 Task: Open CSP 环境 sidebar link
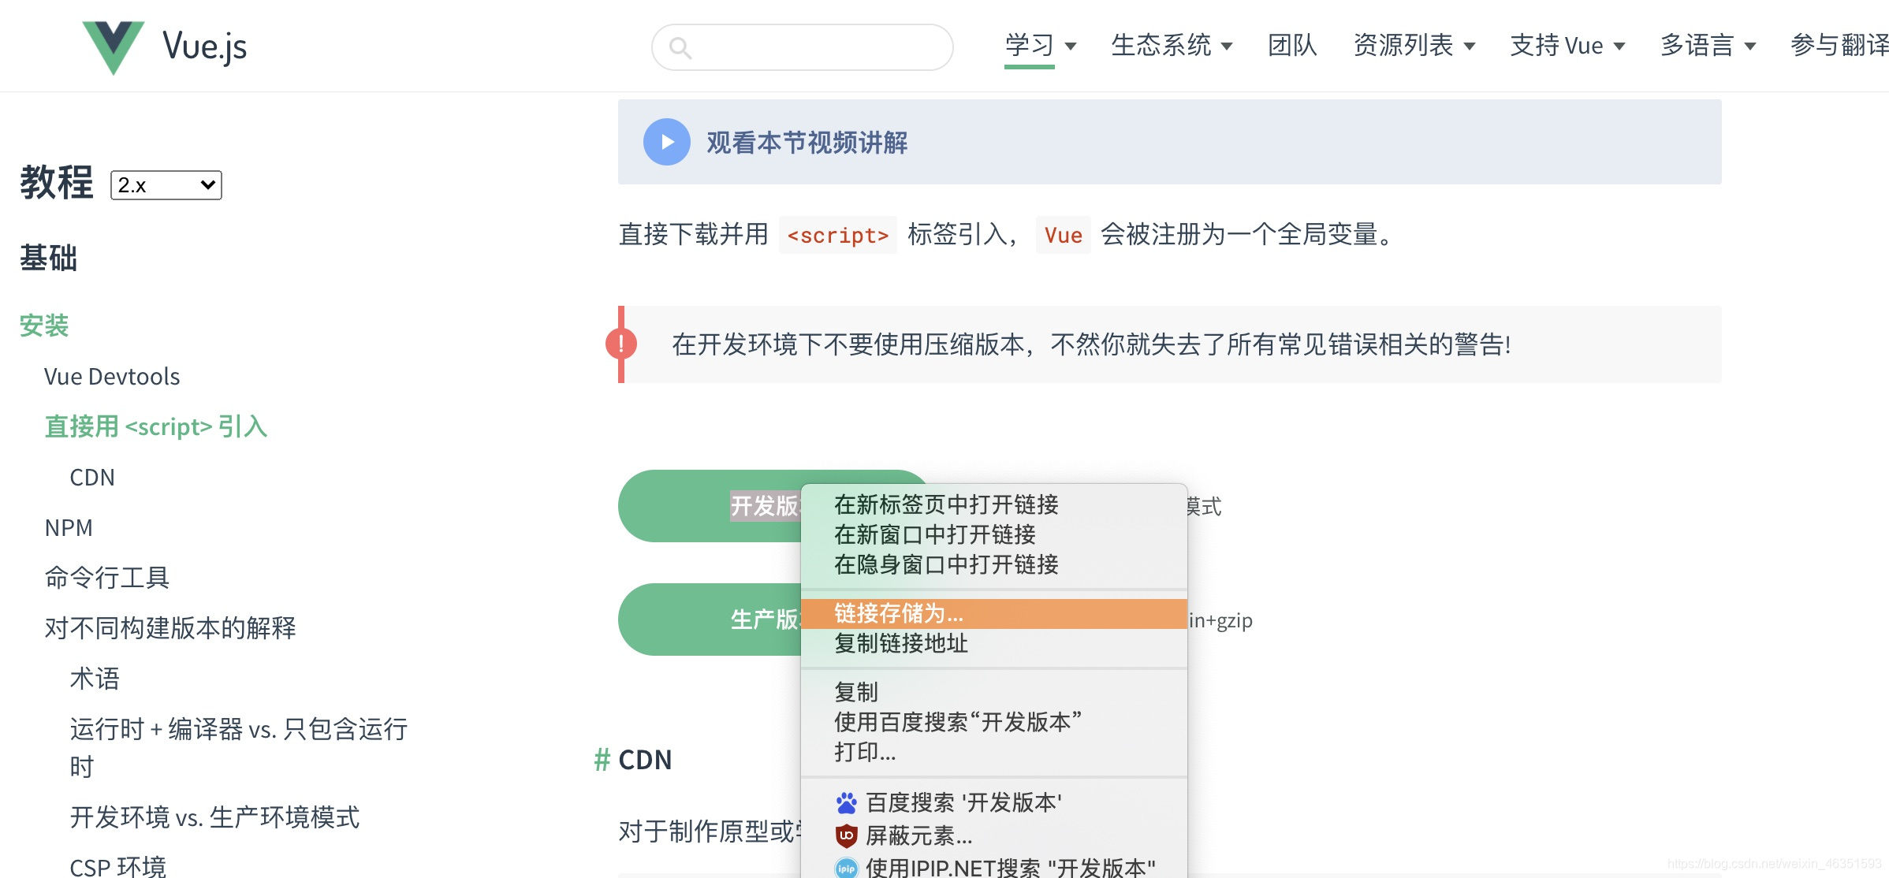tap(118, 867)
